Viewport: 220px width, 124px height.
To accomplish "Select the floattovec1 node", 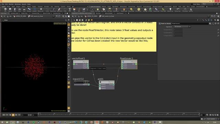I will coord(129,64).
